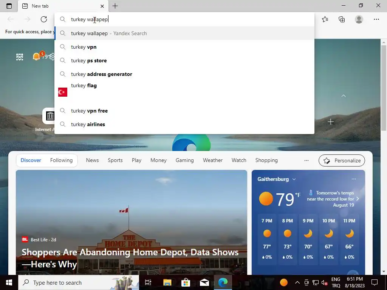Open the Favorites star icon
Viewport: 387px width, 290px height.
point(325,19)
